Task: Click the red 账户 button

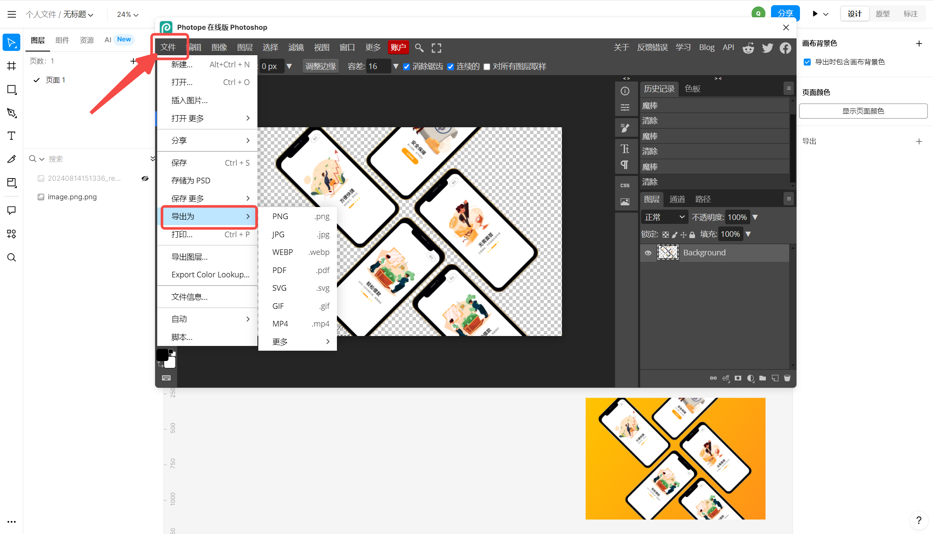Action: pyautogui.click(x=398, y=47)
